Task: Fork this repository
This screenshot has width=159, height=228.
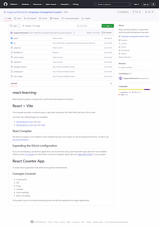Action: point(136,12)
